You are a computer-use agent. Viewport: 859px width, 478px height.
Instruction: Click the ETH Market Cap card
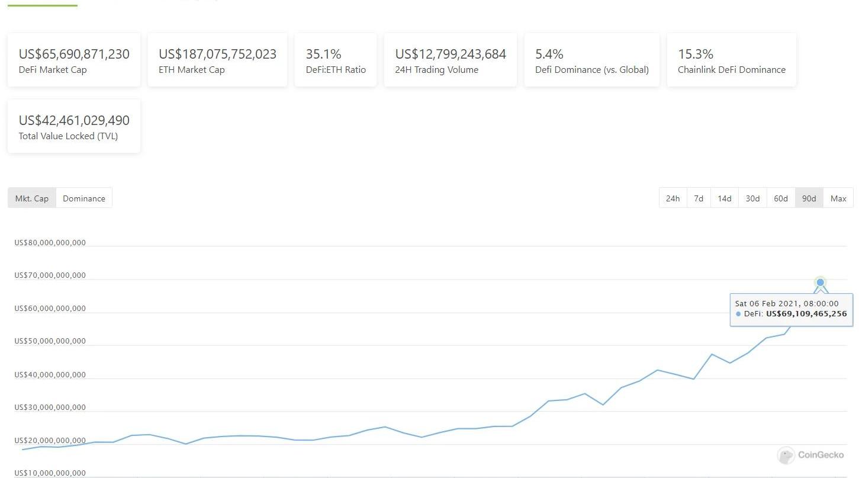point(217,60)
